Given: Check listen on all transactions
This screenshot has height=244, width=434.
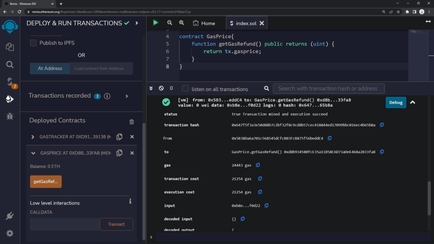Looking at the screenshot, I should pyautogui.click(x=185, y=89).
